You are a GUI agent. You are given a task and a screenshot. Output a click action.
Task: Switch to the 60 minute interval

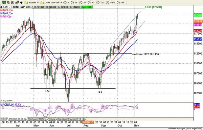coord(91,2)
